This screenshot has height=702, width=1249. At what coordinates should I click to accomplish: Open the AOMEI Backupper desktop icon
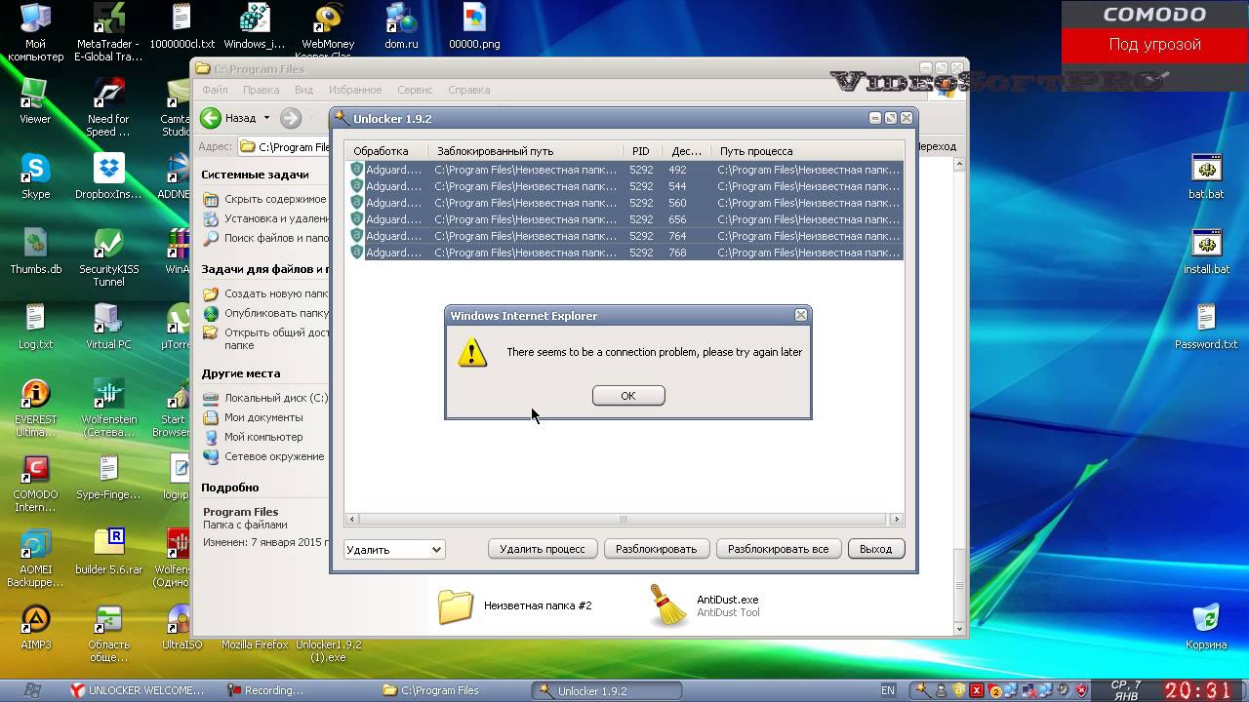click(x=35, y=558)
